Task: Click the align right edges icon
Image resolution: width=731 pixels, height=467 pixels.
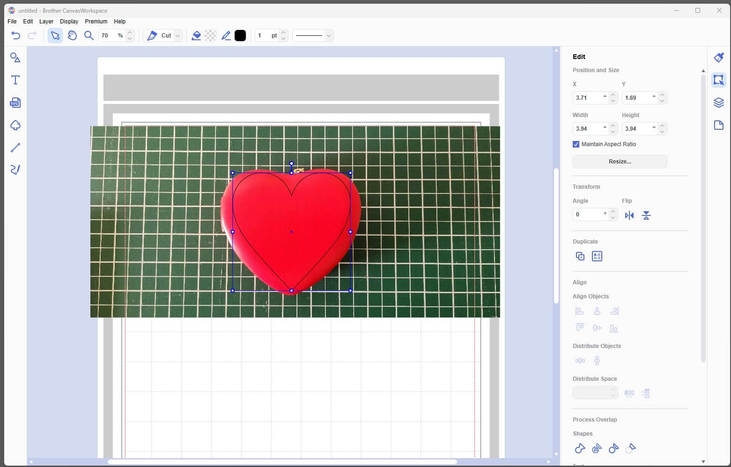Action: pos(614,311)
